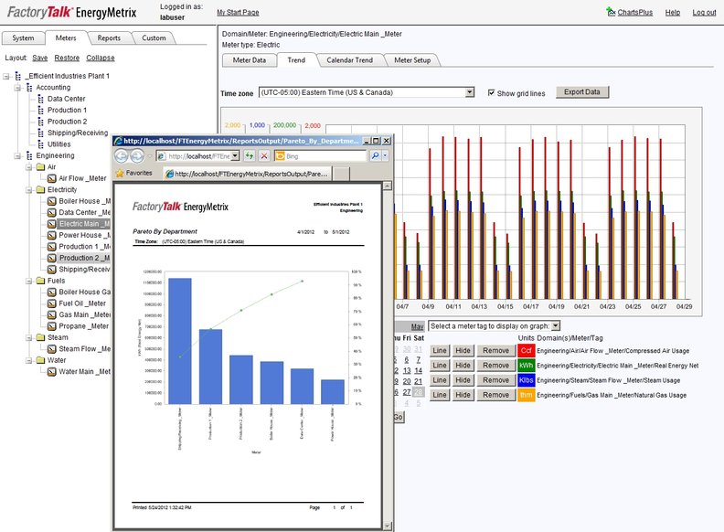Click the Log out link

pos(704,13)
